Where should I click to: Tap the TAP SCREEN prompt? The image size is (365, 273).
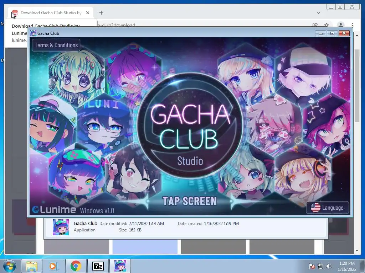coord(190,201)
